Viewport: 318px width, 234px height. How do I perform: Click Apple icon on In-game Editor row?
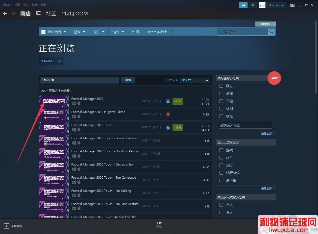(x=79, y=116)
